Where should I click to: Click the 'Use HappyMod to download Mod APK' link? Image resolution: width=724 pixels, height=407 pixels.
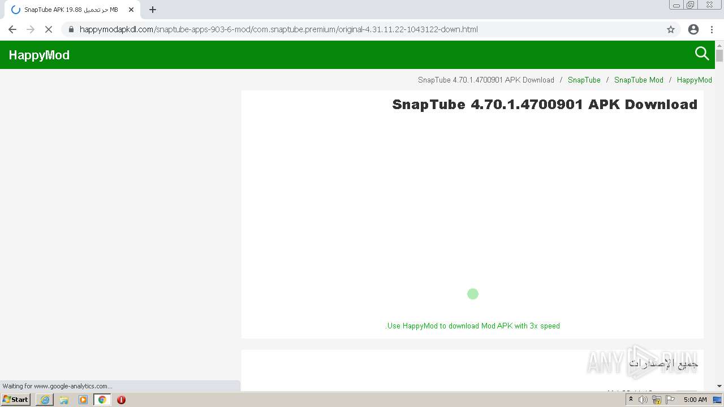point(473,326)
